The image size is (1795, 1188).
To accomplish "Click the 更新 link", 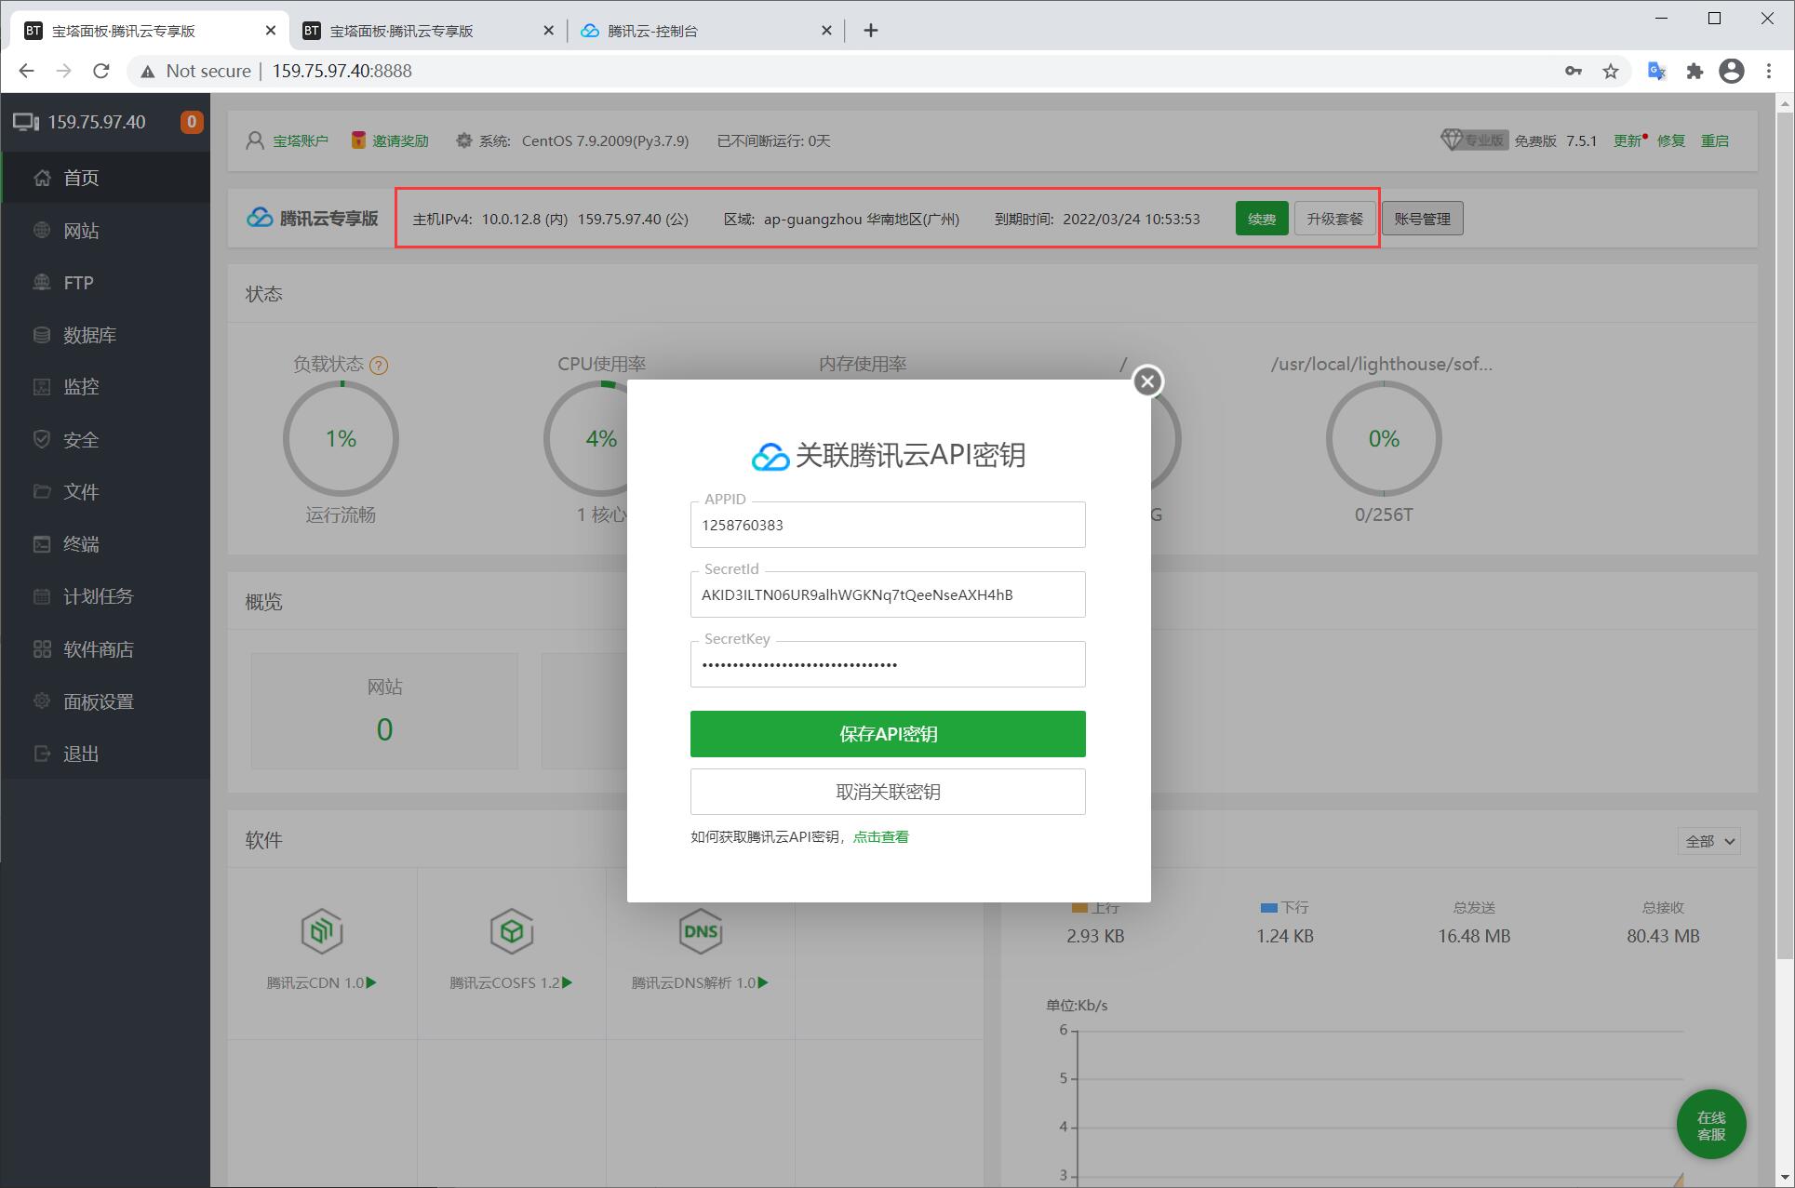I will click(1628, 140).
